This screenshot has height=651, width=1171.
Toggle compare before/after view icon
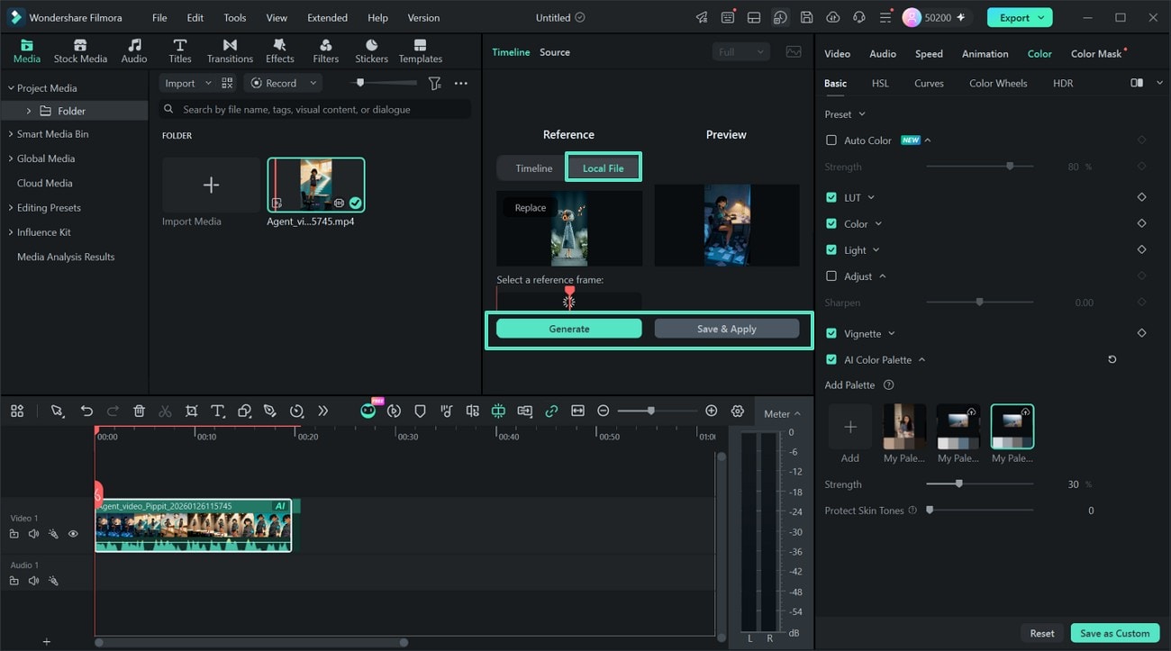[1137, 83]
